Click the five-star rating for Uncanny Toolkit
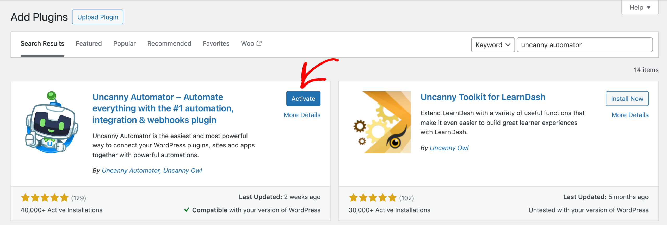 click(373, 198)
